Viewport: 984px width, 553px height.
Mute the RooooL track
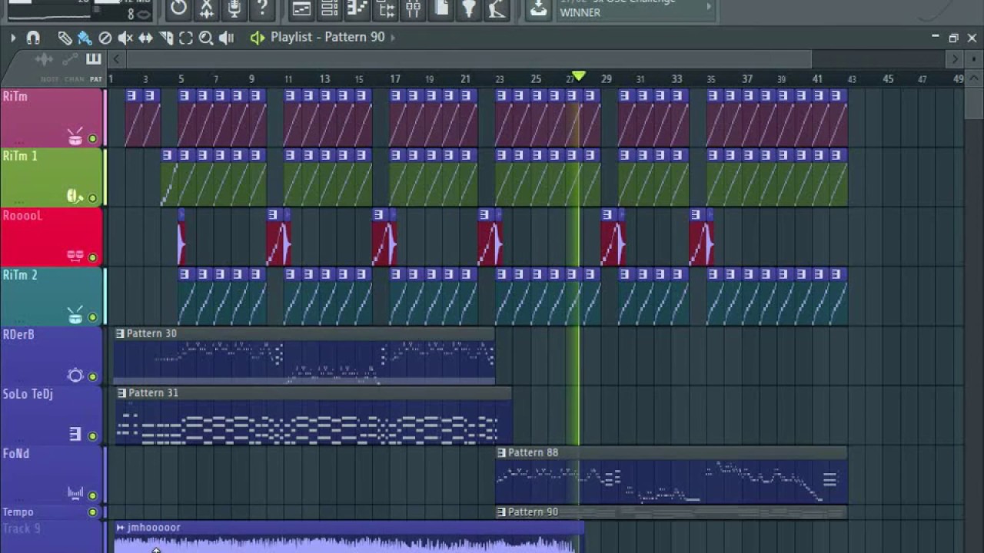tap(93, 257)
